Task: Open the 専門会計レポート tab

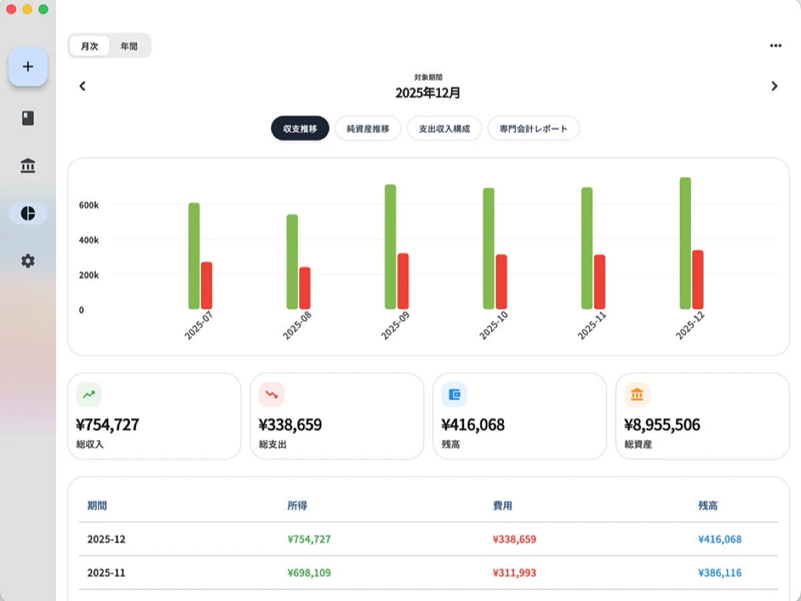Action: (x=533, y=128)
